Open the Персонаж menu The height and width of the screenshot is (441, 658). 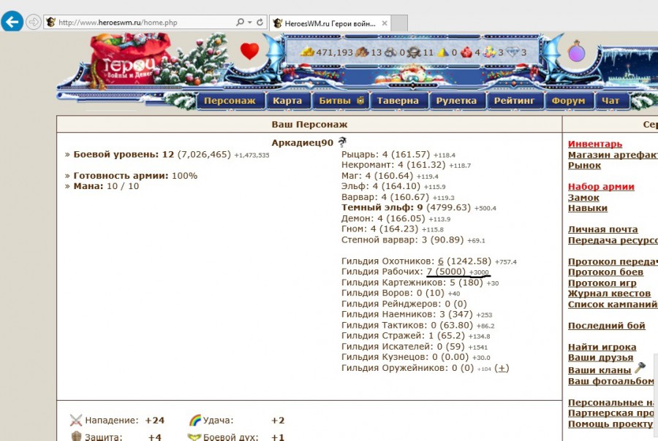pos(230,101)
